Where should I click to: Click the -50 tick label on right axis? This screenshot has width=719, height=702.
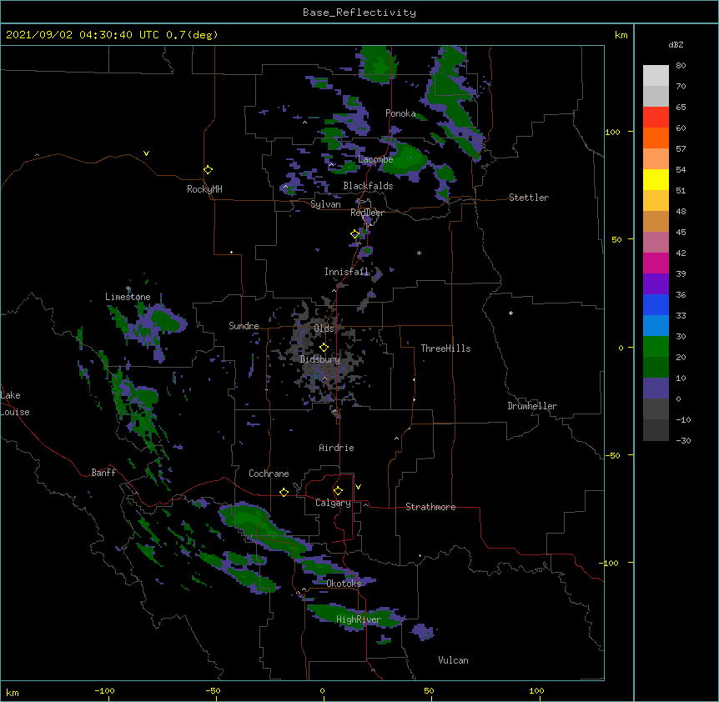612,455
